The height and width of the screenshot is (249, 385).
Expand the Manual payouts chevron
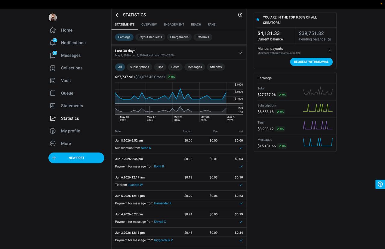tap(330, 51)
